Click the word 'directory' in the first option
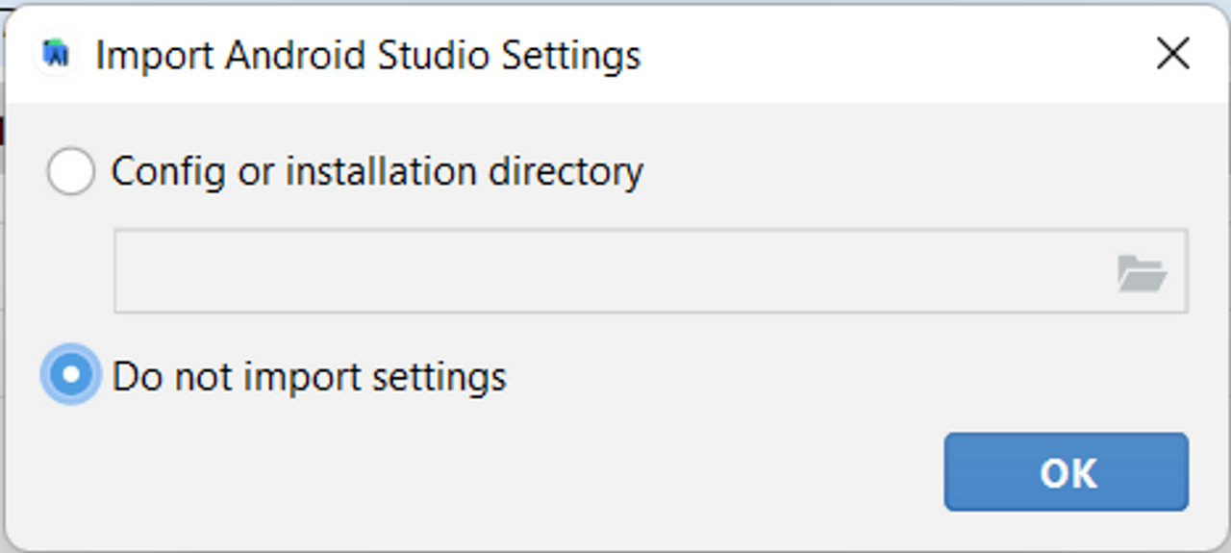The width and height of the screenshot is (1231, 553). pos(565,172)
